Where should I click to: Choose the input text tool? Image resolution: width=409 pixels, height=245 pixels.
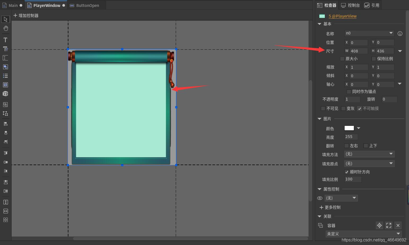coord(5,58)
